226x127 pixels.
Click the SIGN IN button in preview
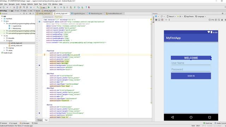[191, 76]
